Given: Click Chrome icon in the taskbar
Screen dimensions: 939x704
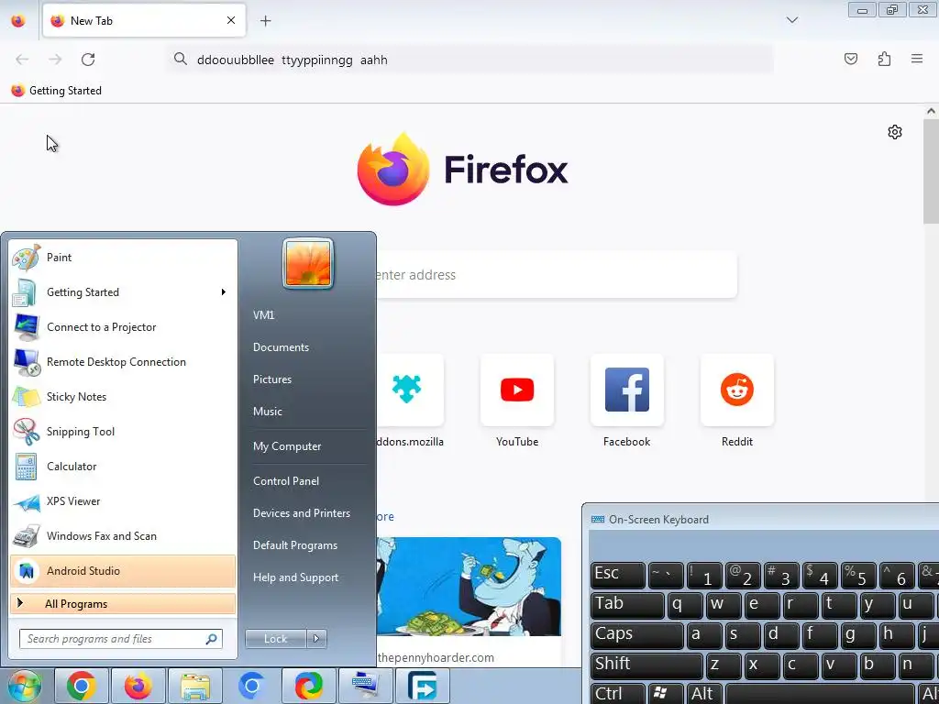Looking at the screenshot, I should click(x=82, y=686).
